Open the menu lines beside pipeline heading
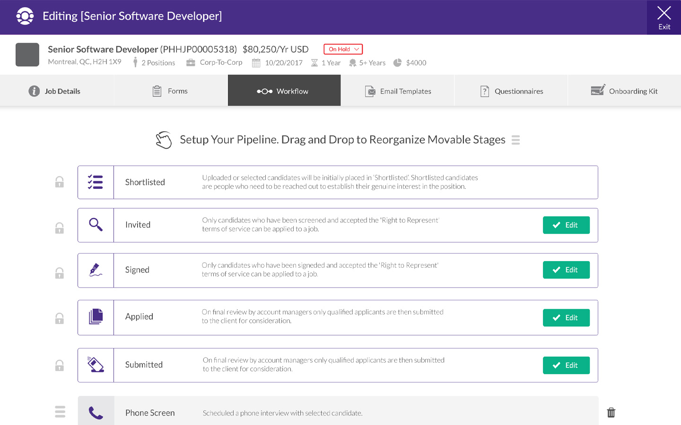Screen dimensions: 681x425 (515, 140)
